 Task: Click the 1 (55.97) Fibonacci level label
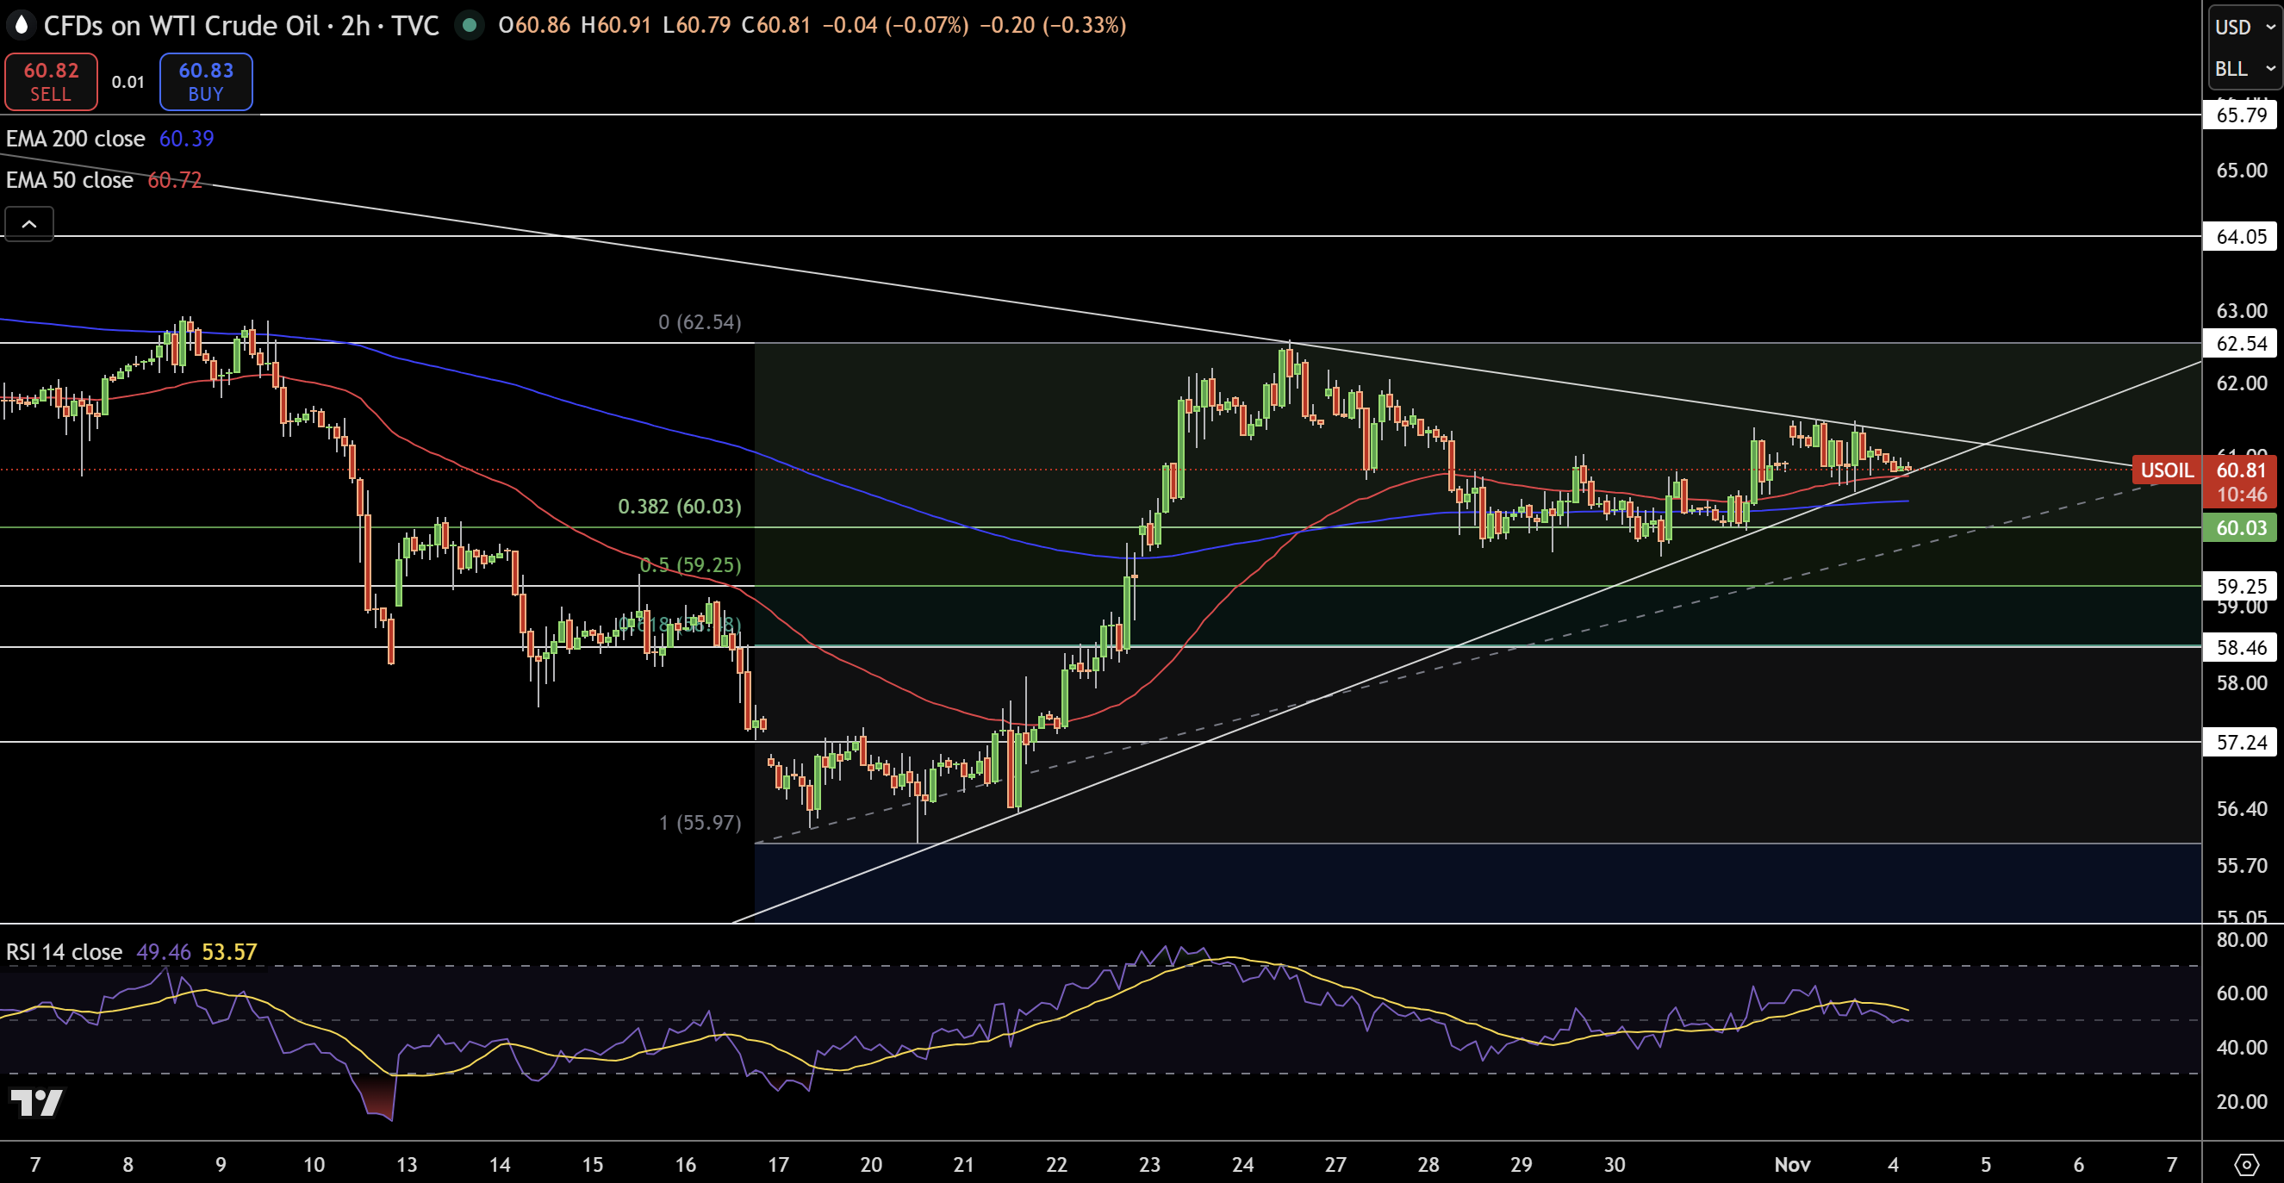[700, 822]
